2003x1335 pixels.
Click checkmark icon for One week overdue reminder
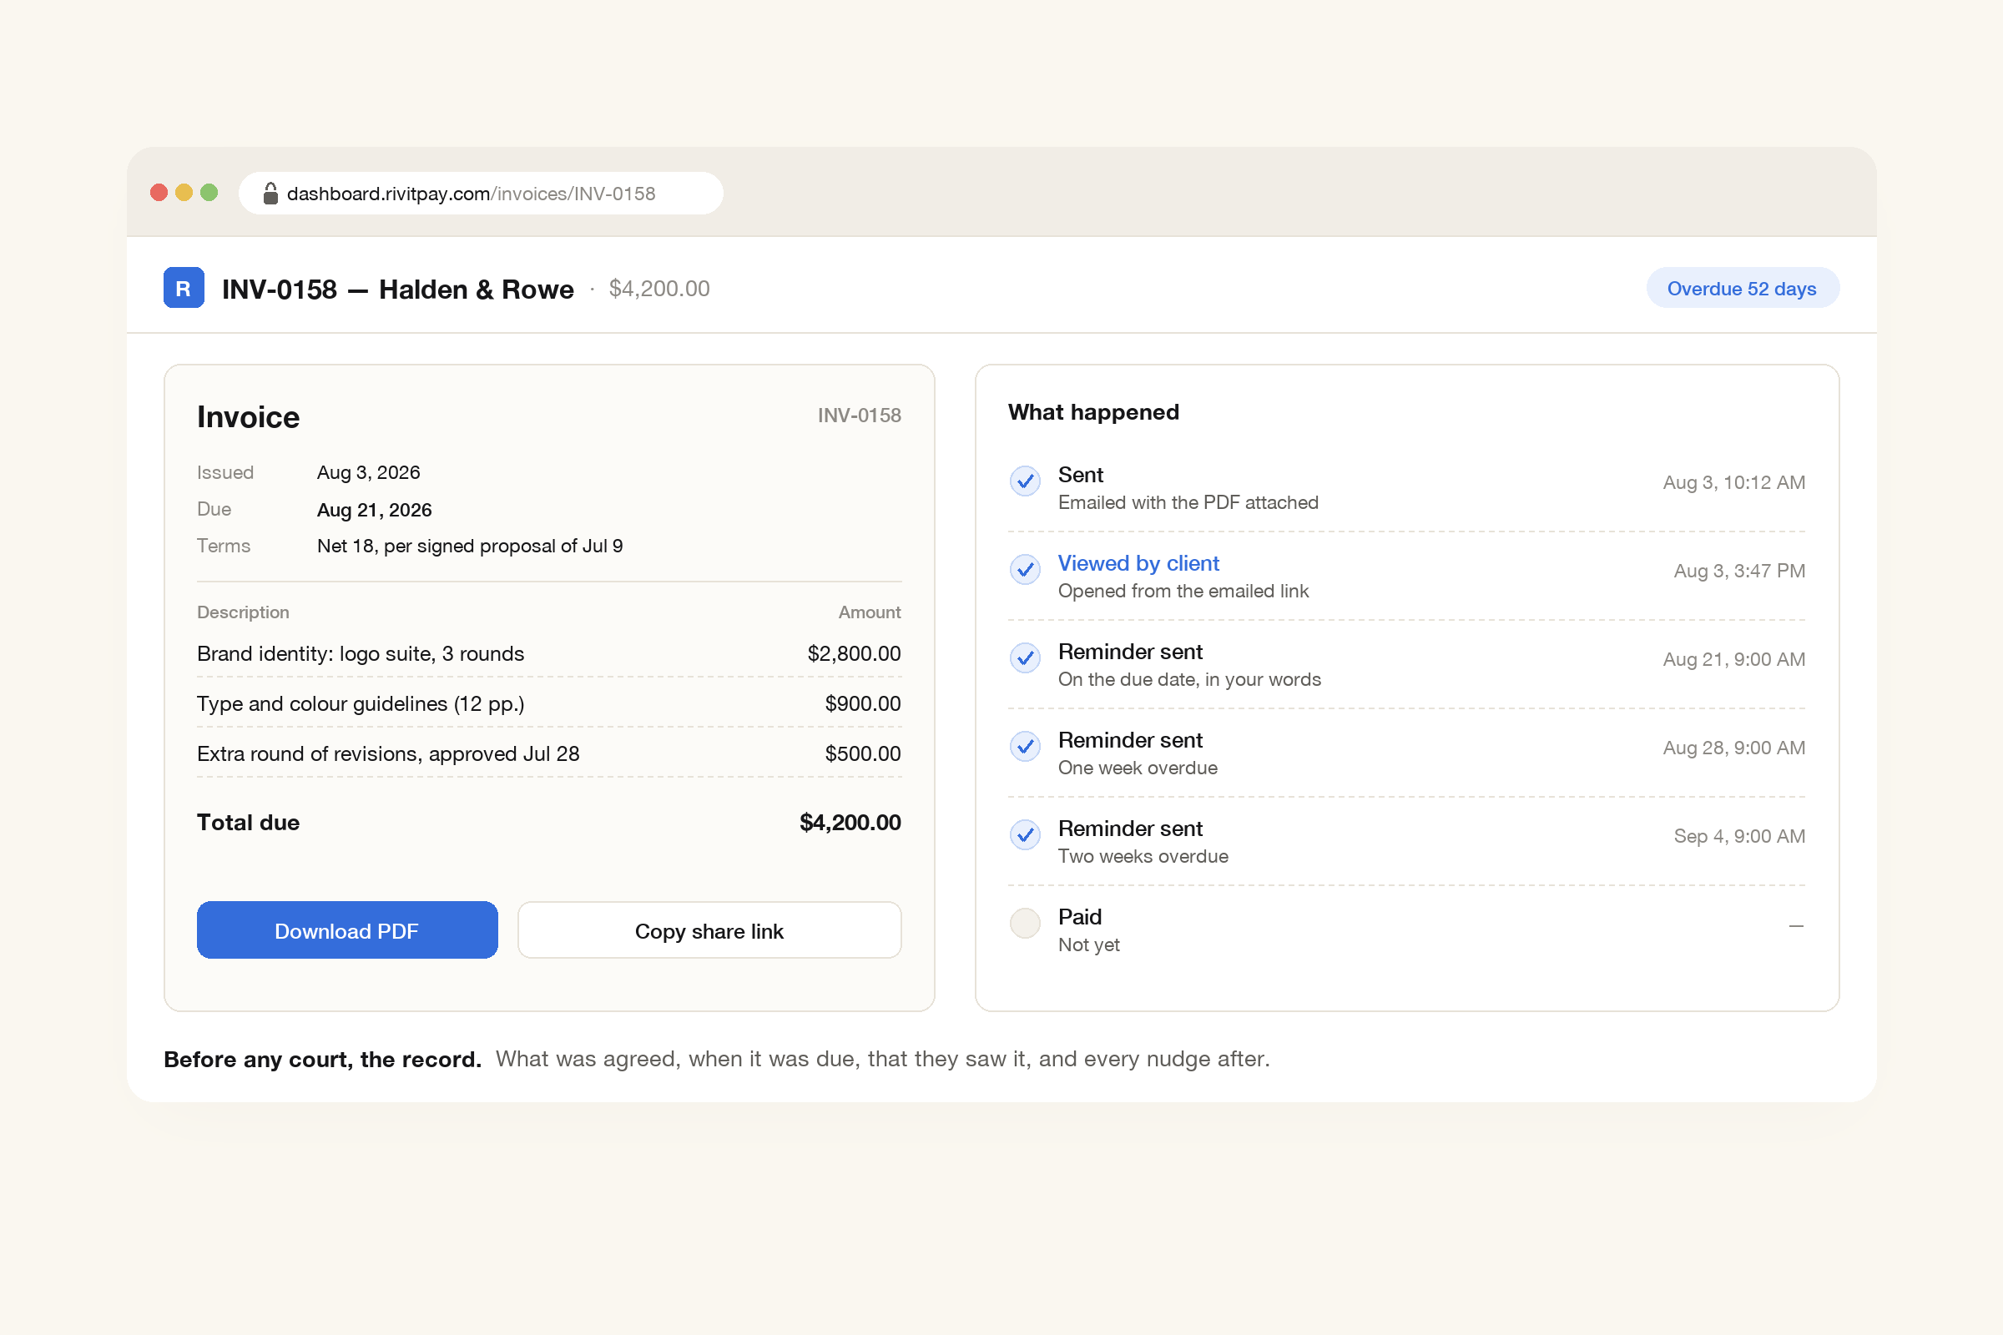1025,747
